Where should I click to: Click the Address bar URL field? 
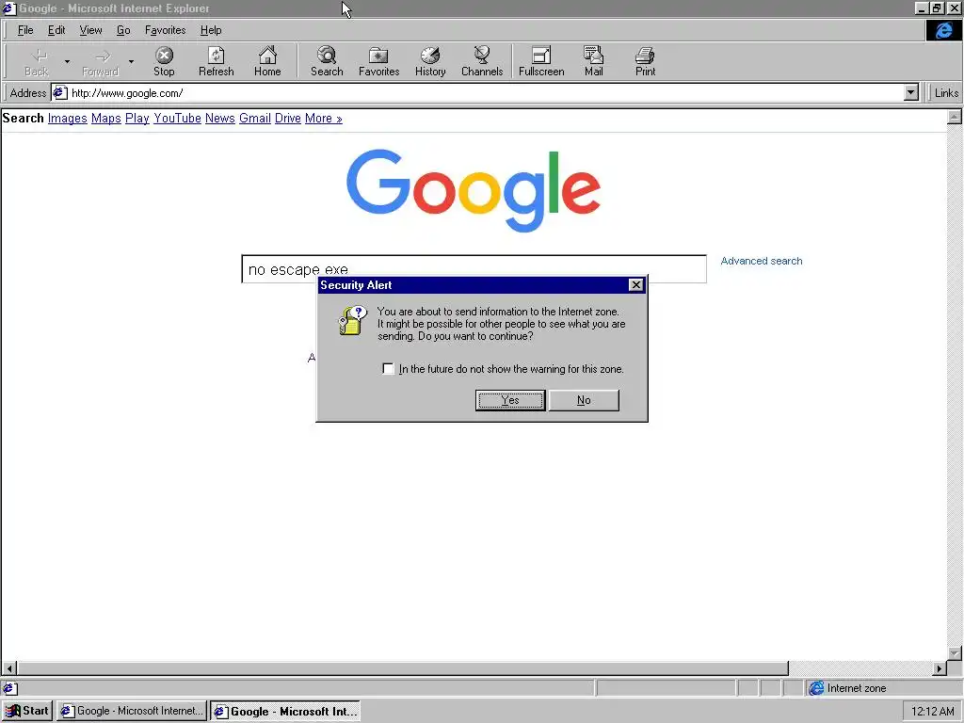click(x=486, y=93)
